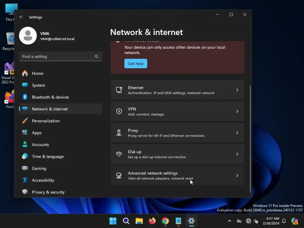
Task: Expand the Dial-up row chevron
Action: (x=237, y=154)
